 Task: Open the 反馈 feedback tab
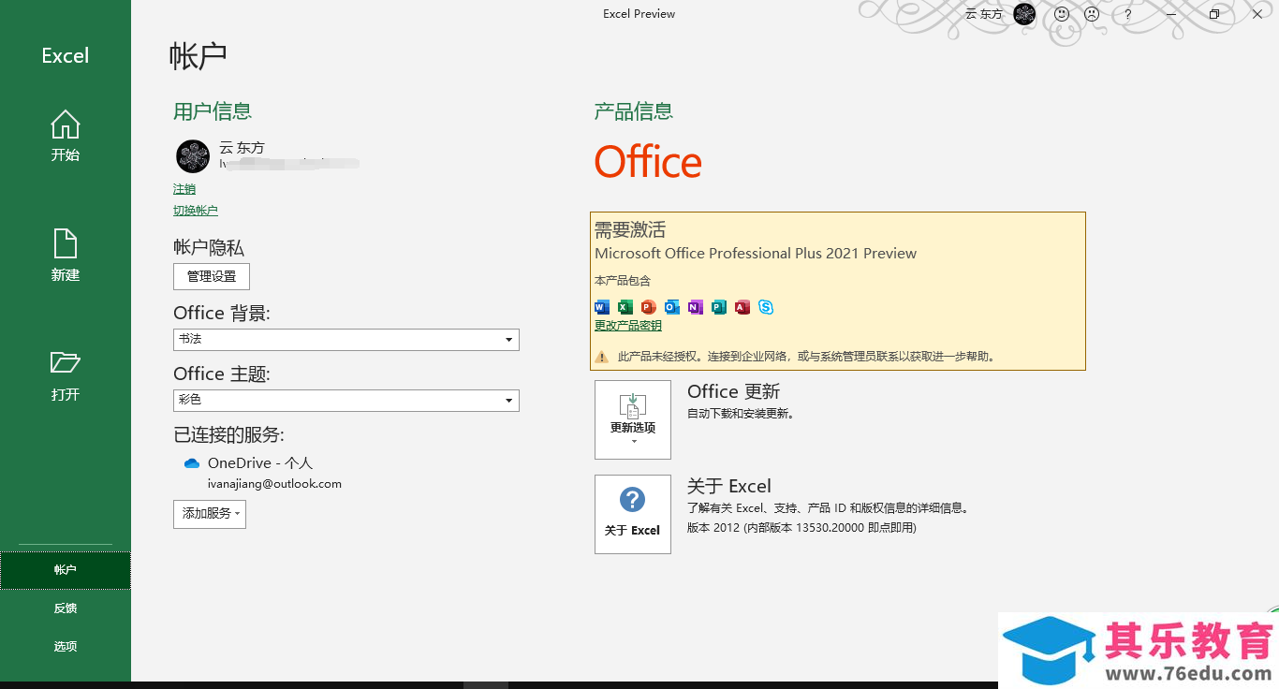coord(65,608)
